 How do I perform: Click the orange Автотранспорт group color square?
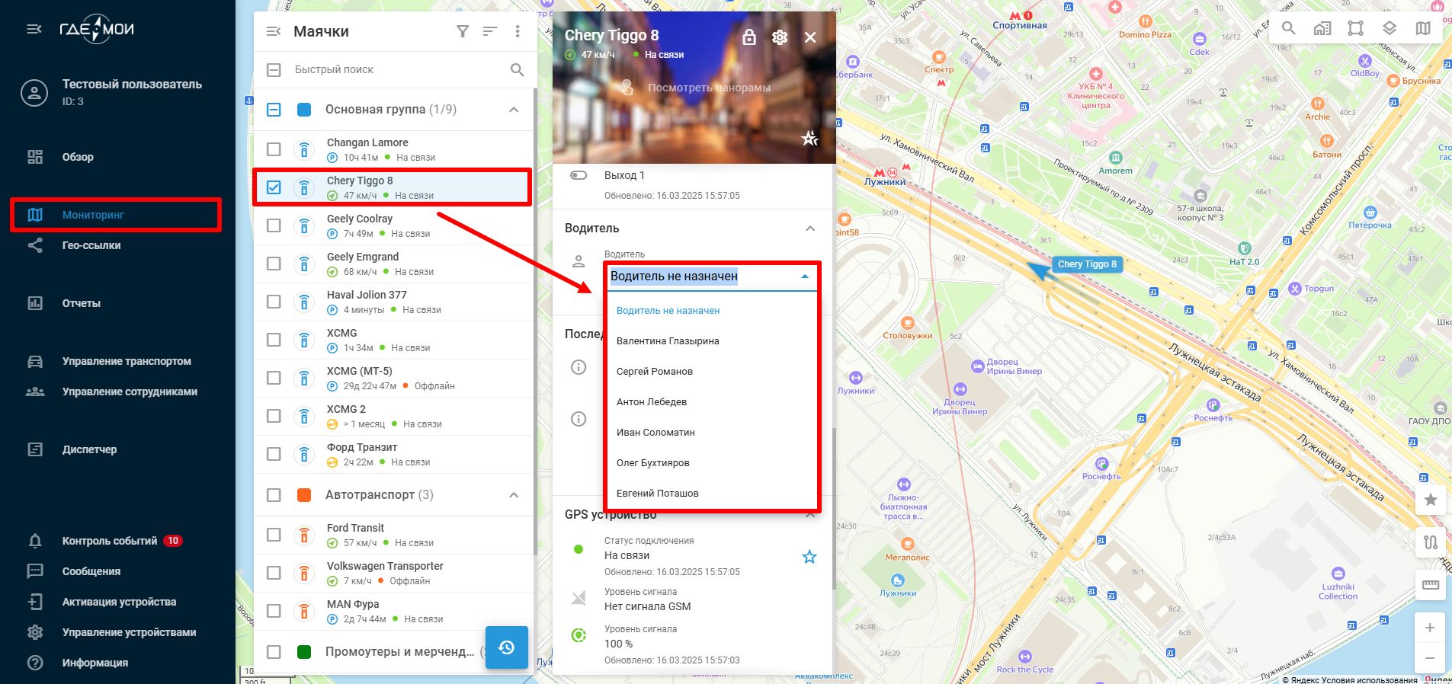coord(304,495)
